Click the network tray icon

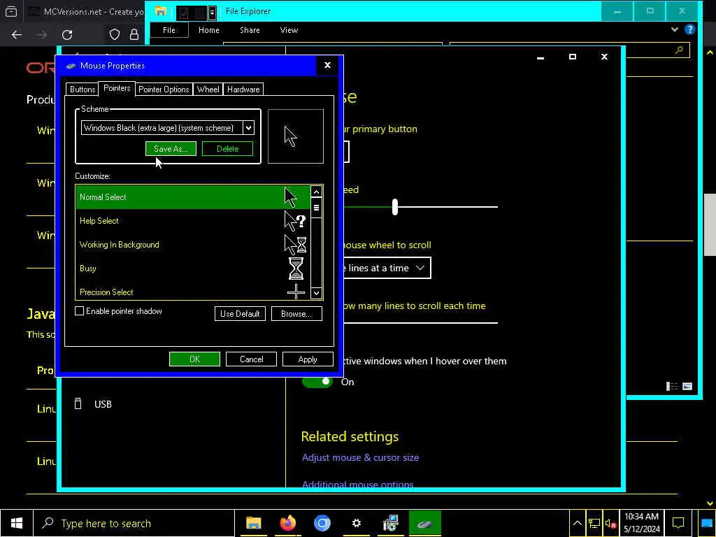tap(594, 523)
